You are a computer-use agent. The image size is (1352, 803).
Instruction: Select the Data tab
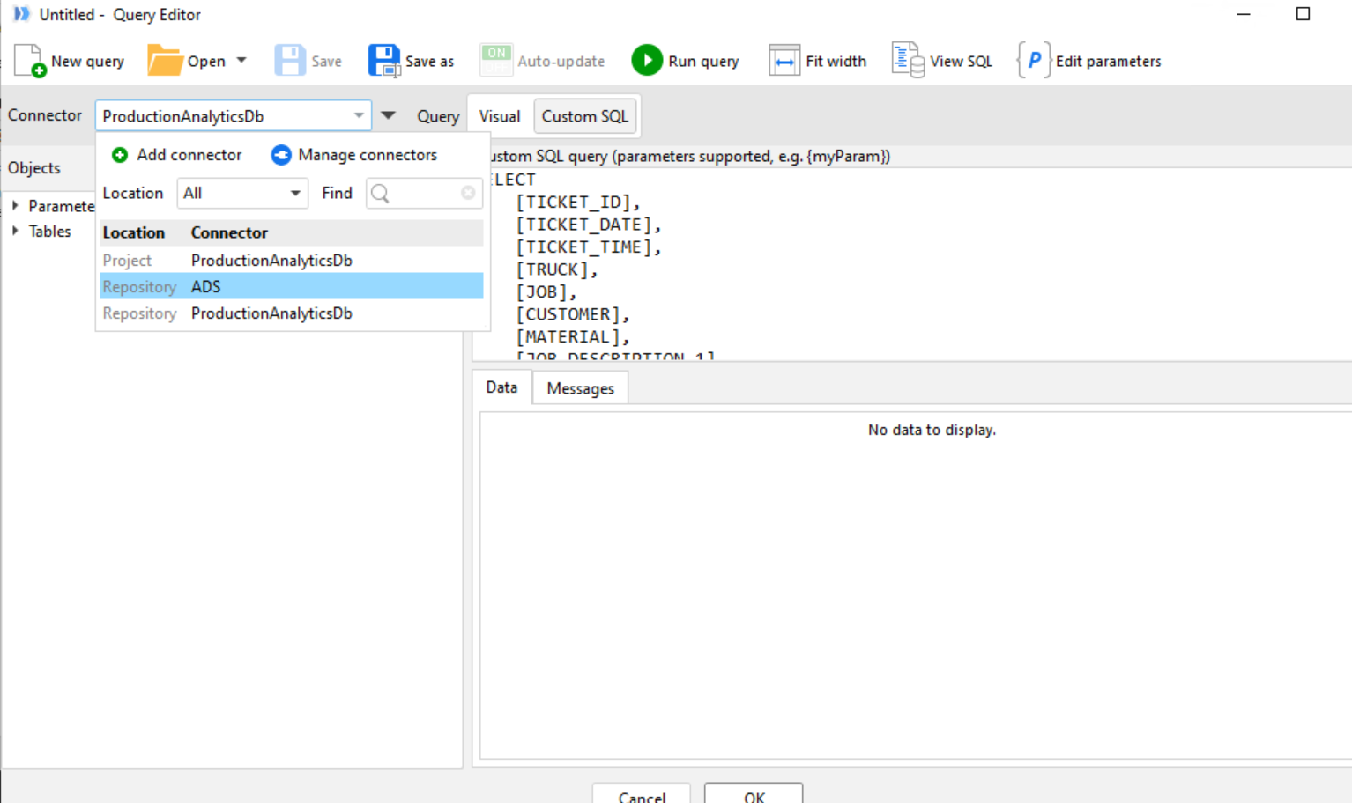click(501, 387)
